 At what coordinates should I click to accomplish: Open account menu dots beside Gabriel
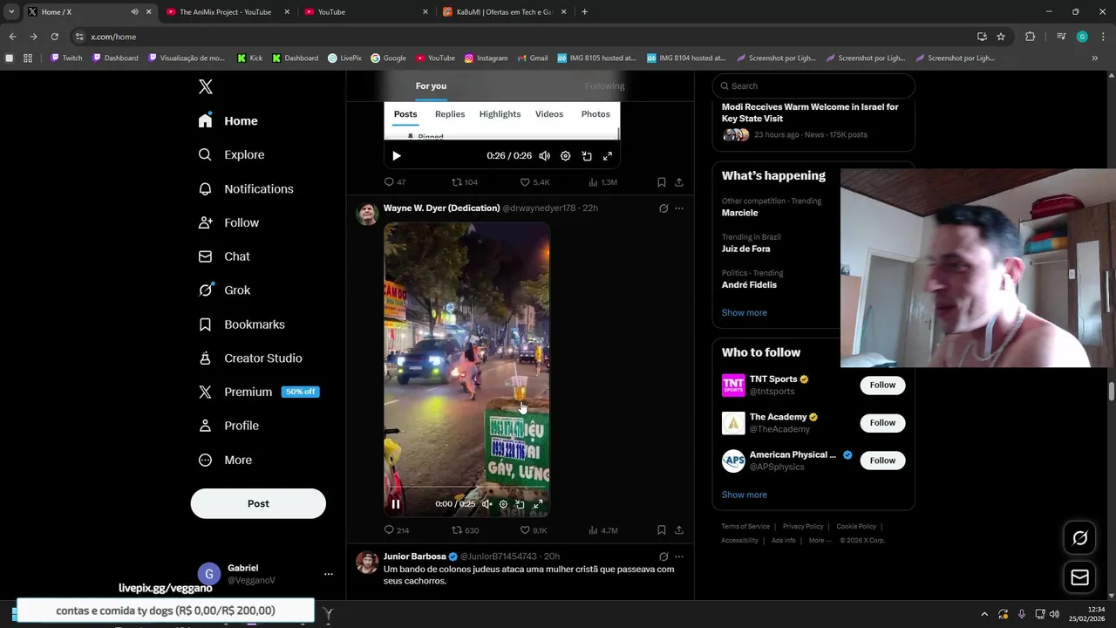tap(329, 574)
